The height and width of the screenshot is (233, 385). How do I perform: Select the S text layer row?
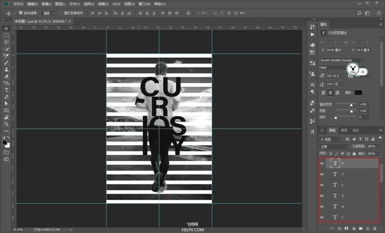tap(352, 196)
